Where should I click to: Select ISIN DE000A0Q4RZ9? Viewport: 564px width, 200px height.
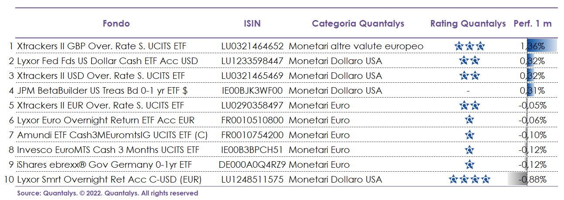(253, 164)
